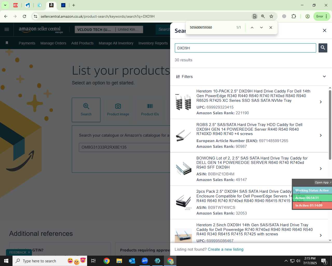Open the browser extensions puzzle icon
The image size is (332, 266).
[x=294, y=16]
